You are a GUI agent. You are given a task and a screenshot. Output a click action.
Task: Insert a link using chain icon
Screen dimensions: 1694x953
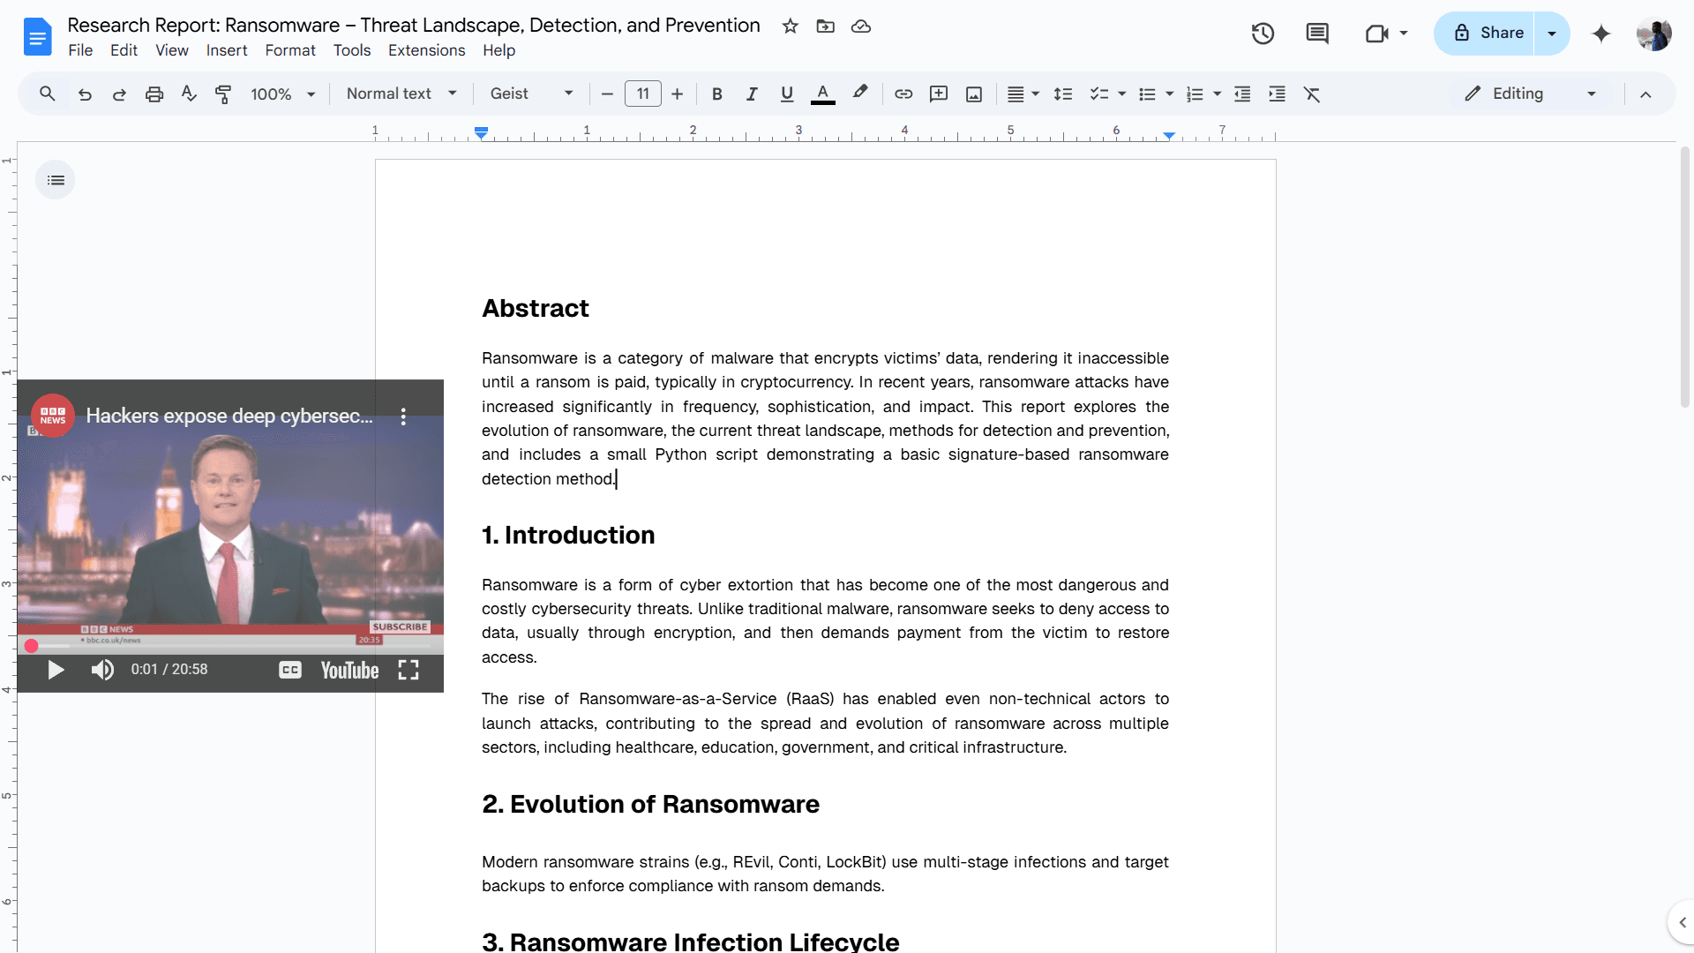[903, 94]
